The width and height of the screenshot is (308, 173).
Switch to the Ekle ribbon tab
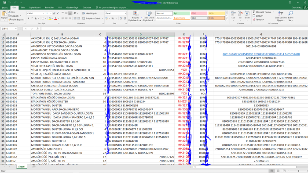click(23, 7)
